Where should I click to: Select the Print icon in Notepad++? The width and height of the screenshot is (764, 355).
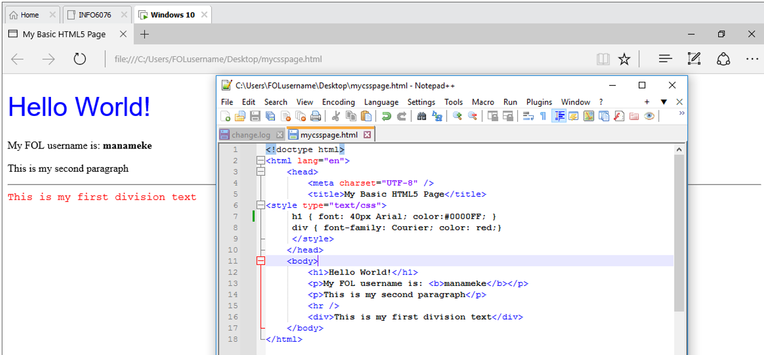click(315, 116)
